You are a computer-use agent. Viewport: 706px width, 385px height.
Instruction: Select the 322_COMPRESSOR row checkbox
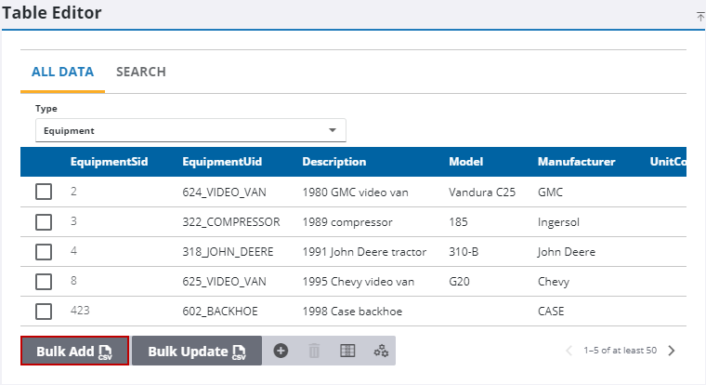pyautogui.click(x=44, y=222)
